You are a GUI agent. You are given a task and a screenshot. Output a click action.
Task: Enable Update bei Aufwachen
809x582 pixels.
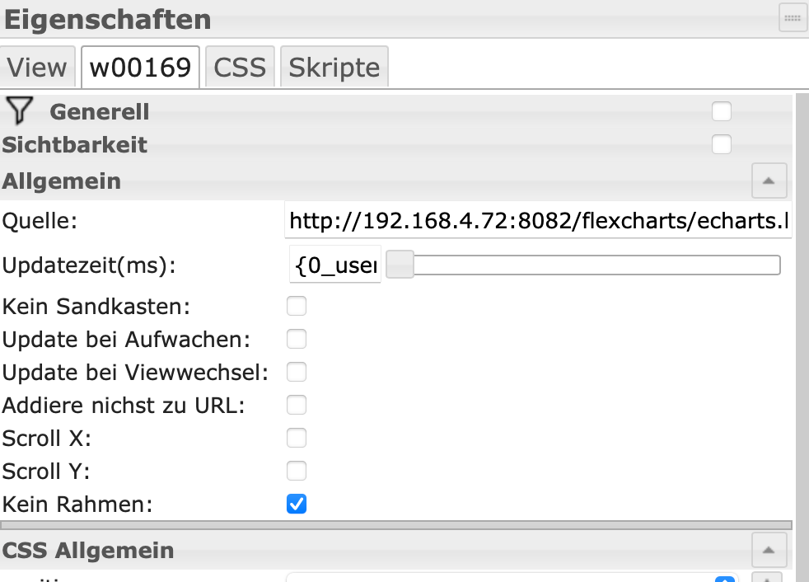point(297,339)
